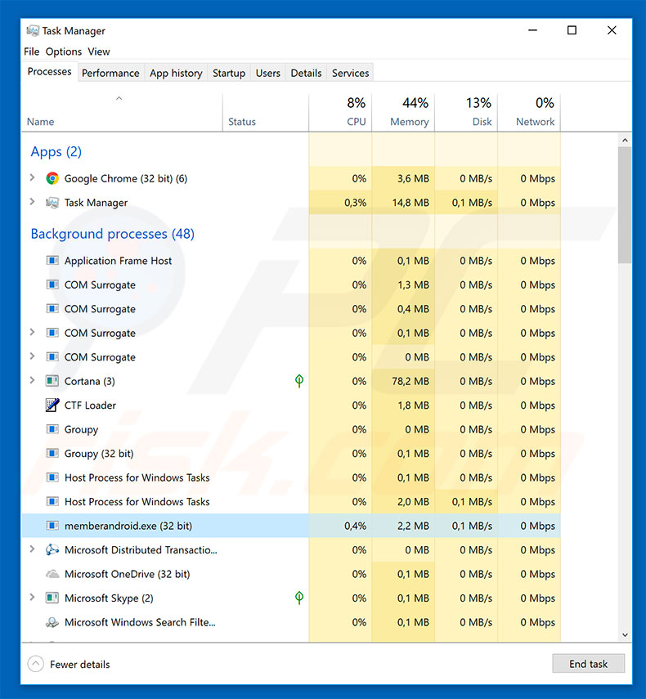Select the Application Frame Host row
This screenshot has width=646, height=699.
pos(290,261)
